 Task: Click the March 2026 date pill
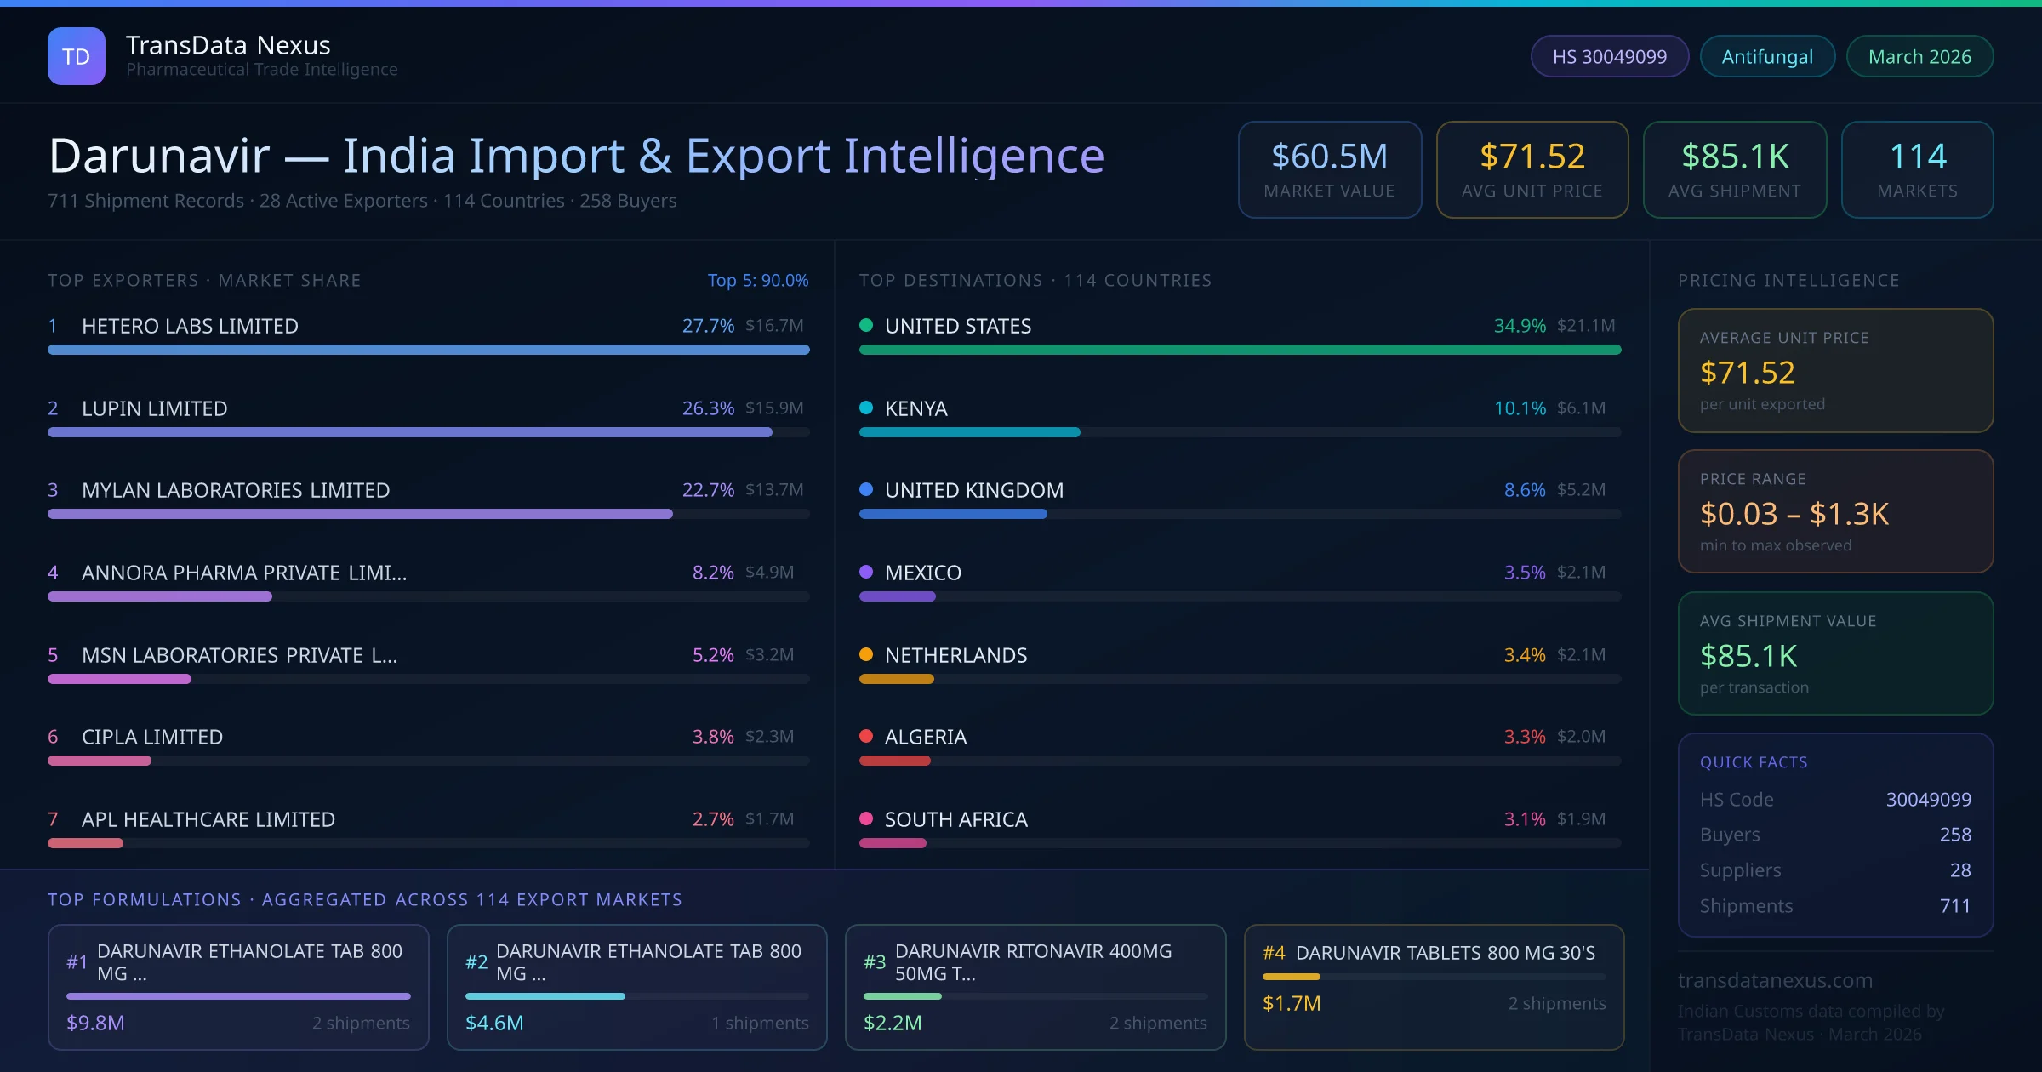[1919, 56]
